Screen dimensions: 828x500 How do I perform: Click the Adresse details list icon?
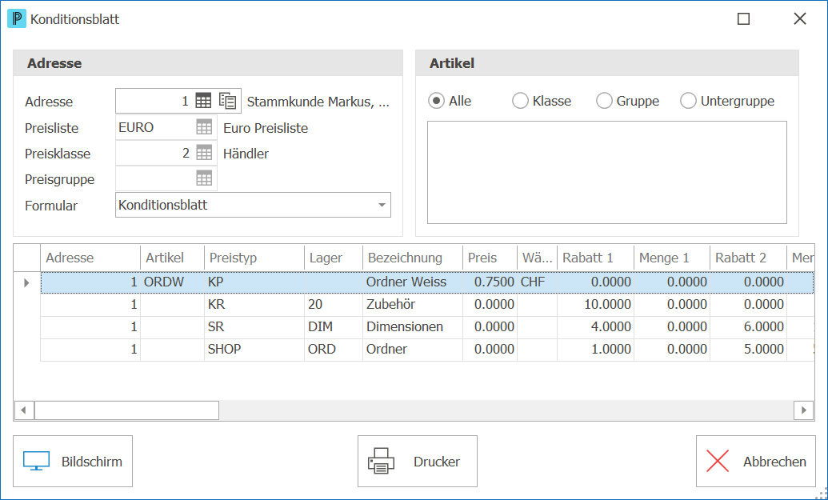click(227, 101)
